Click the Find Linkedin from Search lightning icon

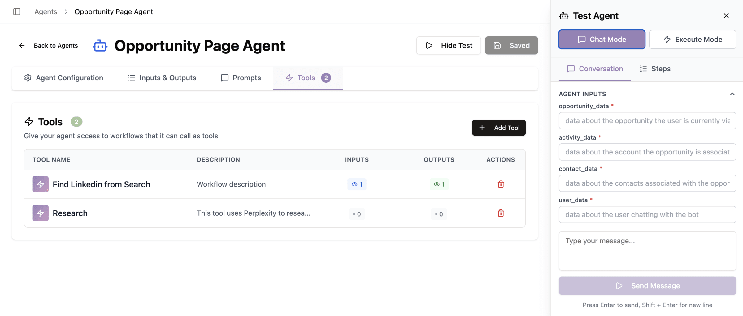[x=41, y=184]
